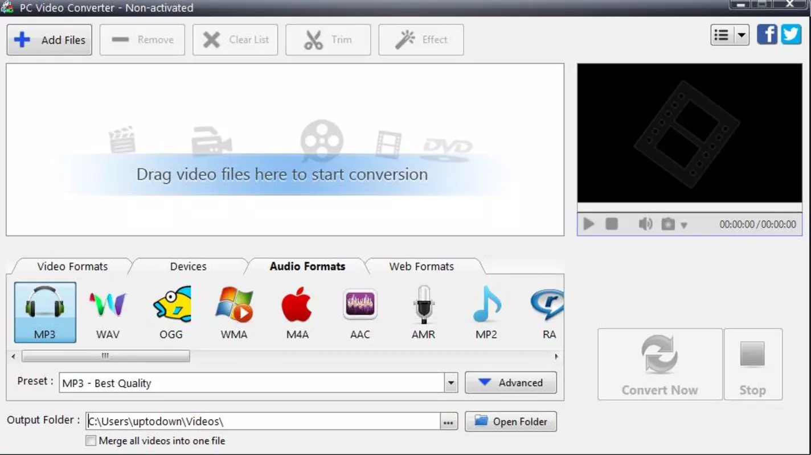
Task: Click the Remove button
Action: tap(142, 40)
